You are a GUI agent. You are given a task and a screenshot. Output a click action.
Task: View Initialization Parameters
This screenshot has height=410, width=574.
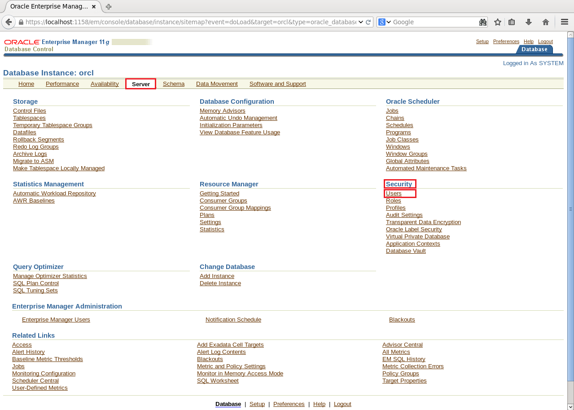pos(231,125)
